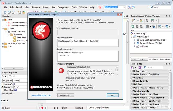Click the Project Manager build groups icon

(x=154, y=26)
